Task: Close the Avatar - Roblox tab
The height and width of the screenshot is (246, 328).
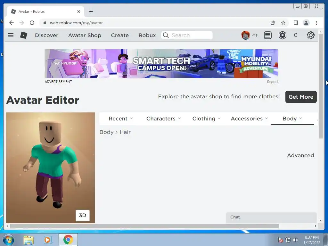Action: pos(79,12)
